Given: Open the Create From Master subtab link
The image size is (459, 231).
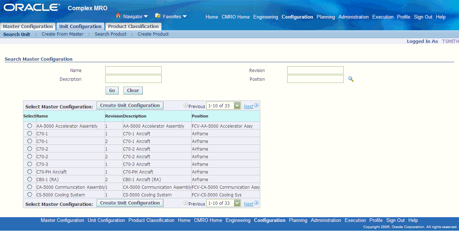Looking at the screenshot, I should 62,34.
